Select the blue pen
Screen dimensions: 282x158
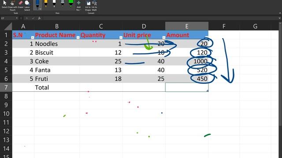(37, 4)
